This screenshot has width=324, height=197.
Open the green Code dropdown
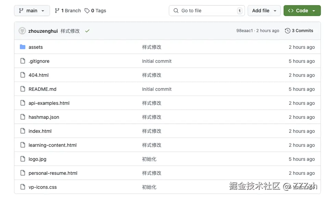[x=302, y=11]
